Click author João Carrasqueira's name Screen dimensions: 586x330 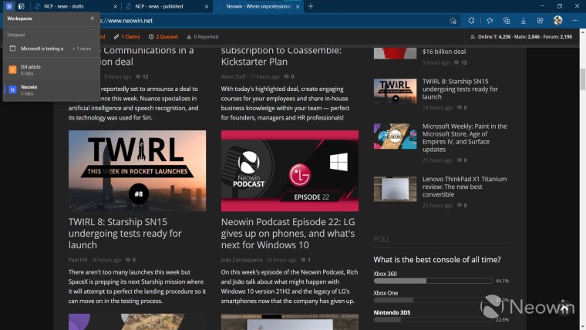pos(241,260)
